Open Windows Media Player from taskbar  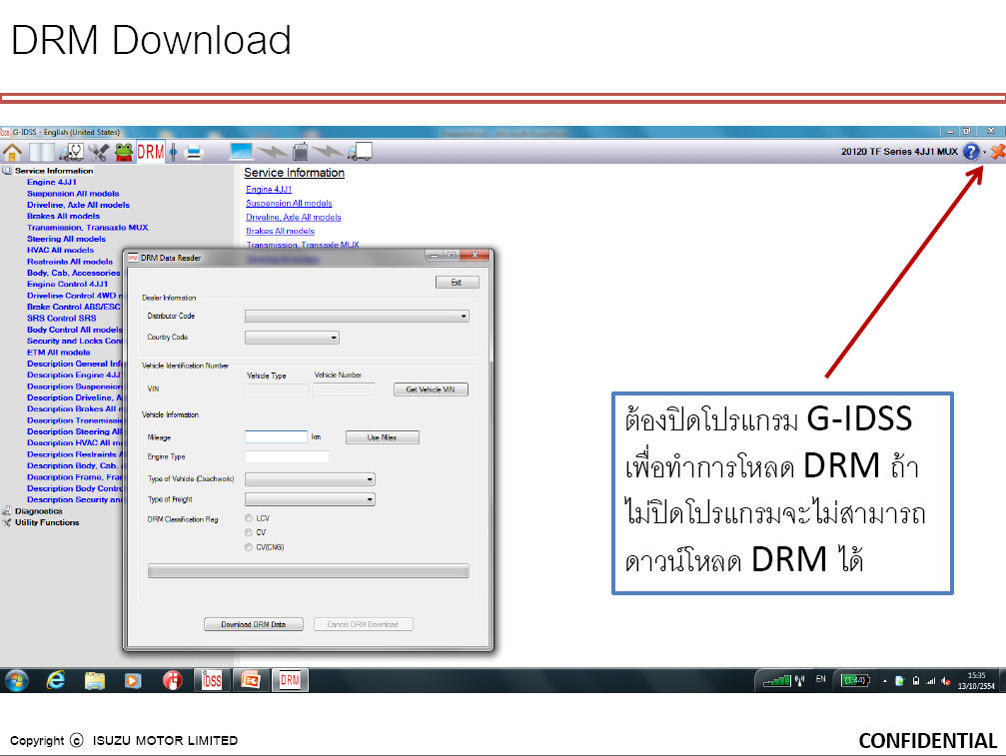(132, 680)
